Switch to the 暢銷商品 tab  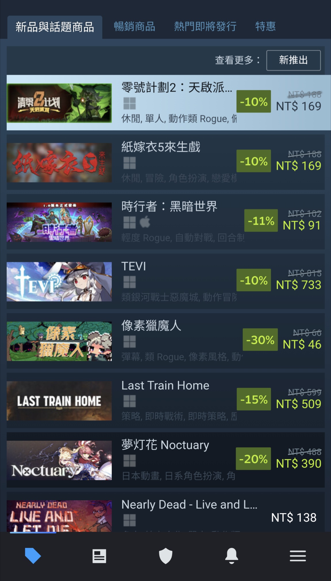click(x=134, y=26)
